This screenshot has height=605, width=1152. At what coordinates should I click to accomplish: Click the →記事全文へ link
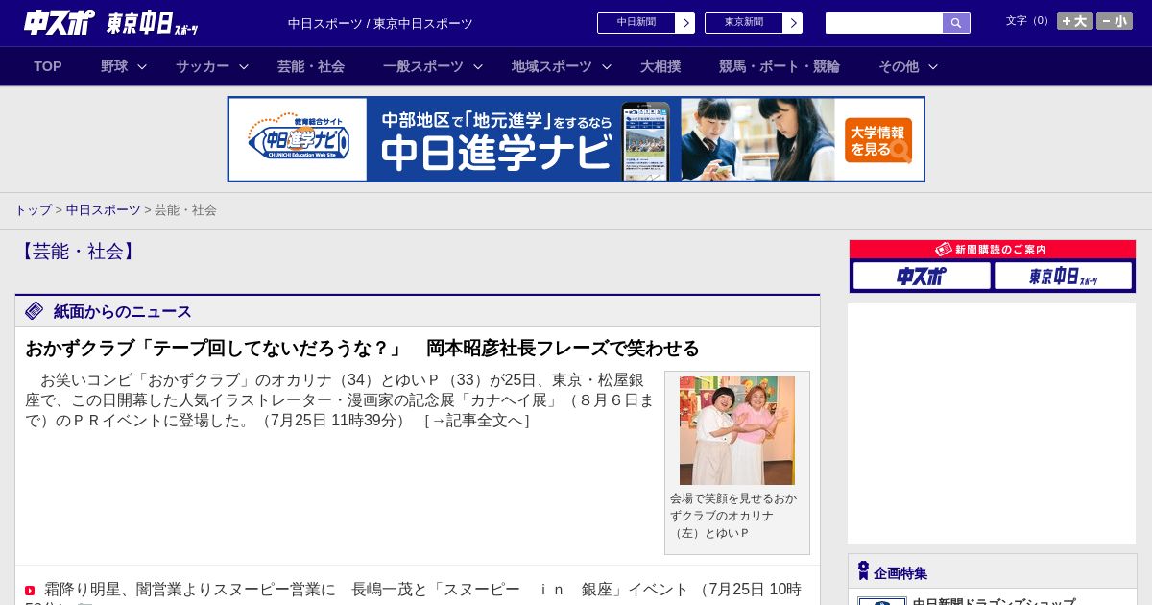coord(477,421)
